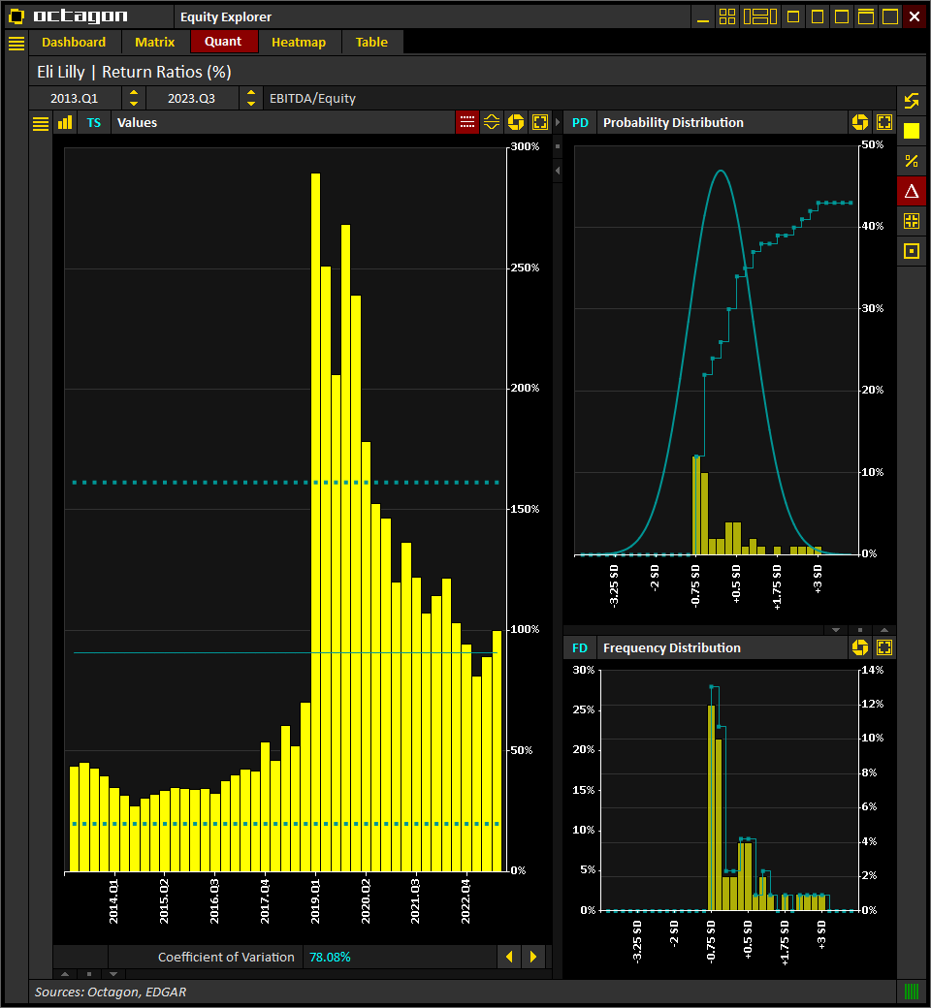Select the multi-column window layout icon
This screenshot has height=1008, width=931.
pos(760,16)
